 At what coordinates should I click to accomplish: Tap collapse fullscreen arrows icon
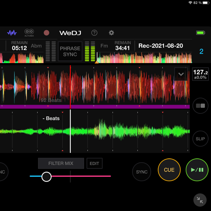pos(200,200)
